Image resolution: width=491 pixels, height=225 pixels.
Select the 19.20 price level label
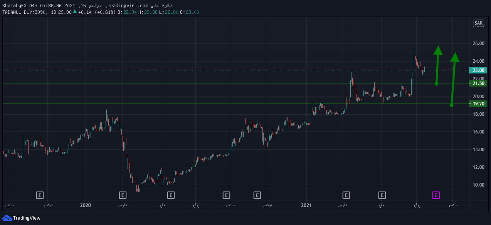pos(478,104)
